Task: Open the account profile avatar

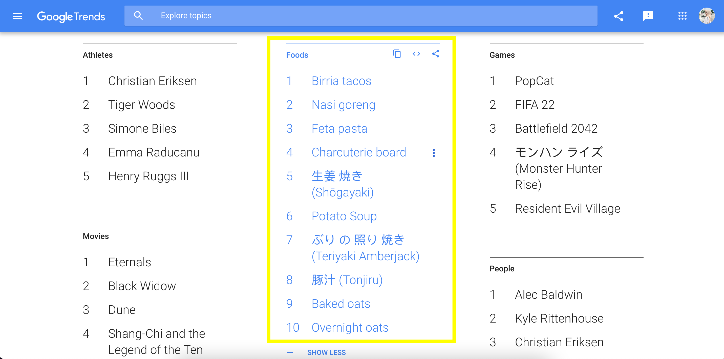Action: point(707,16)
